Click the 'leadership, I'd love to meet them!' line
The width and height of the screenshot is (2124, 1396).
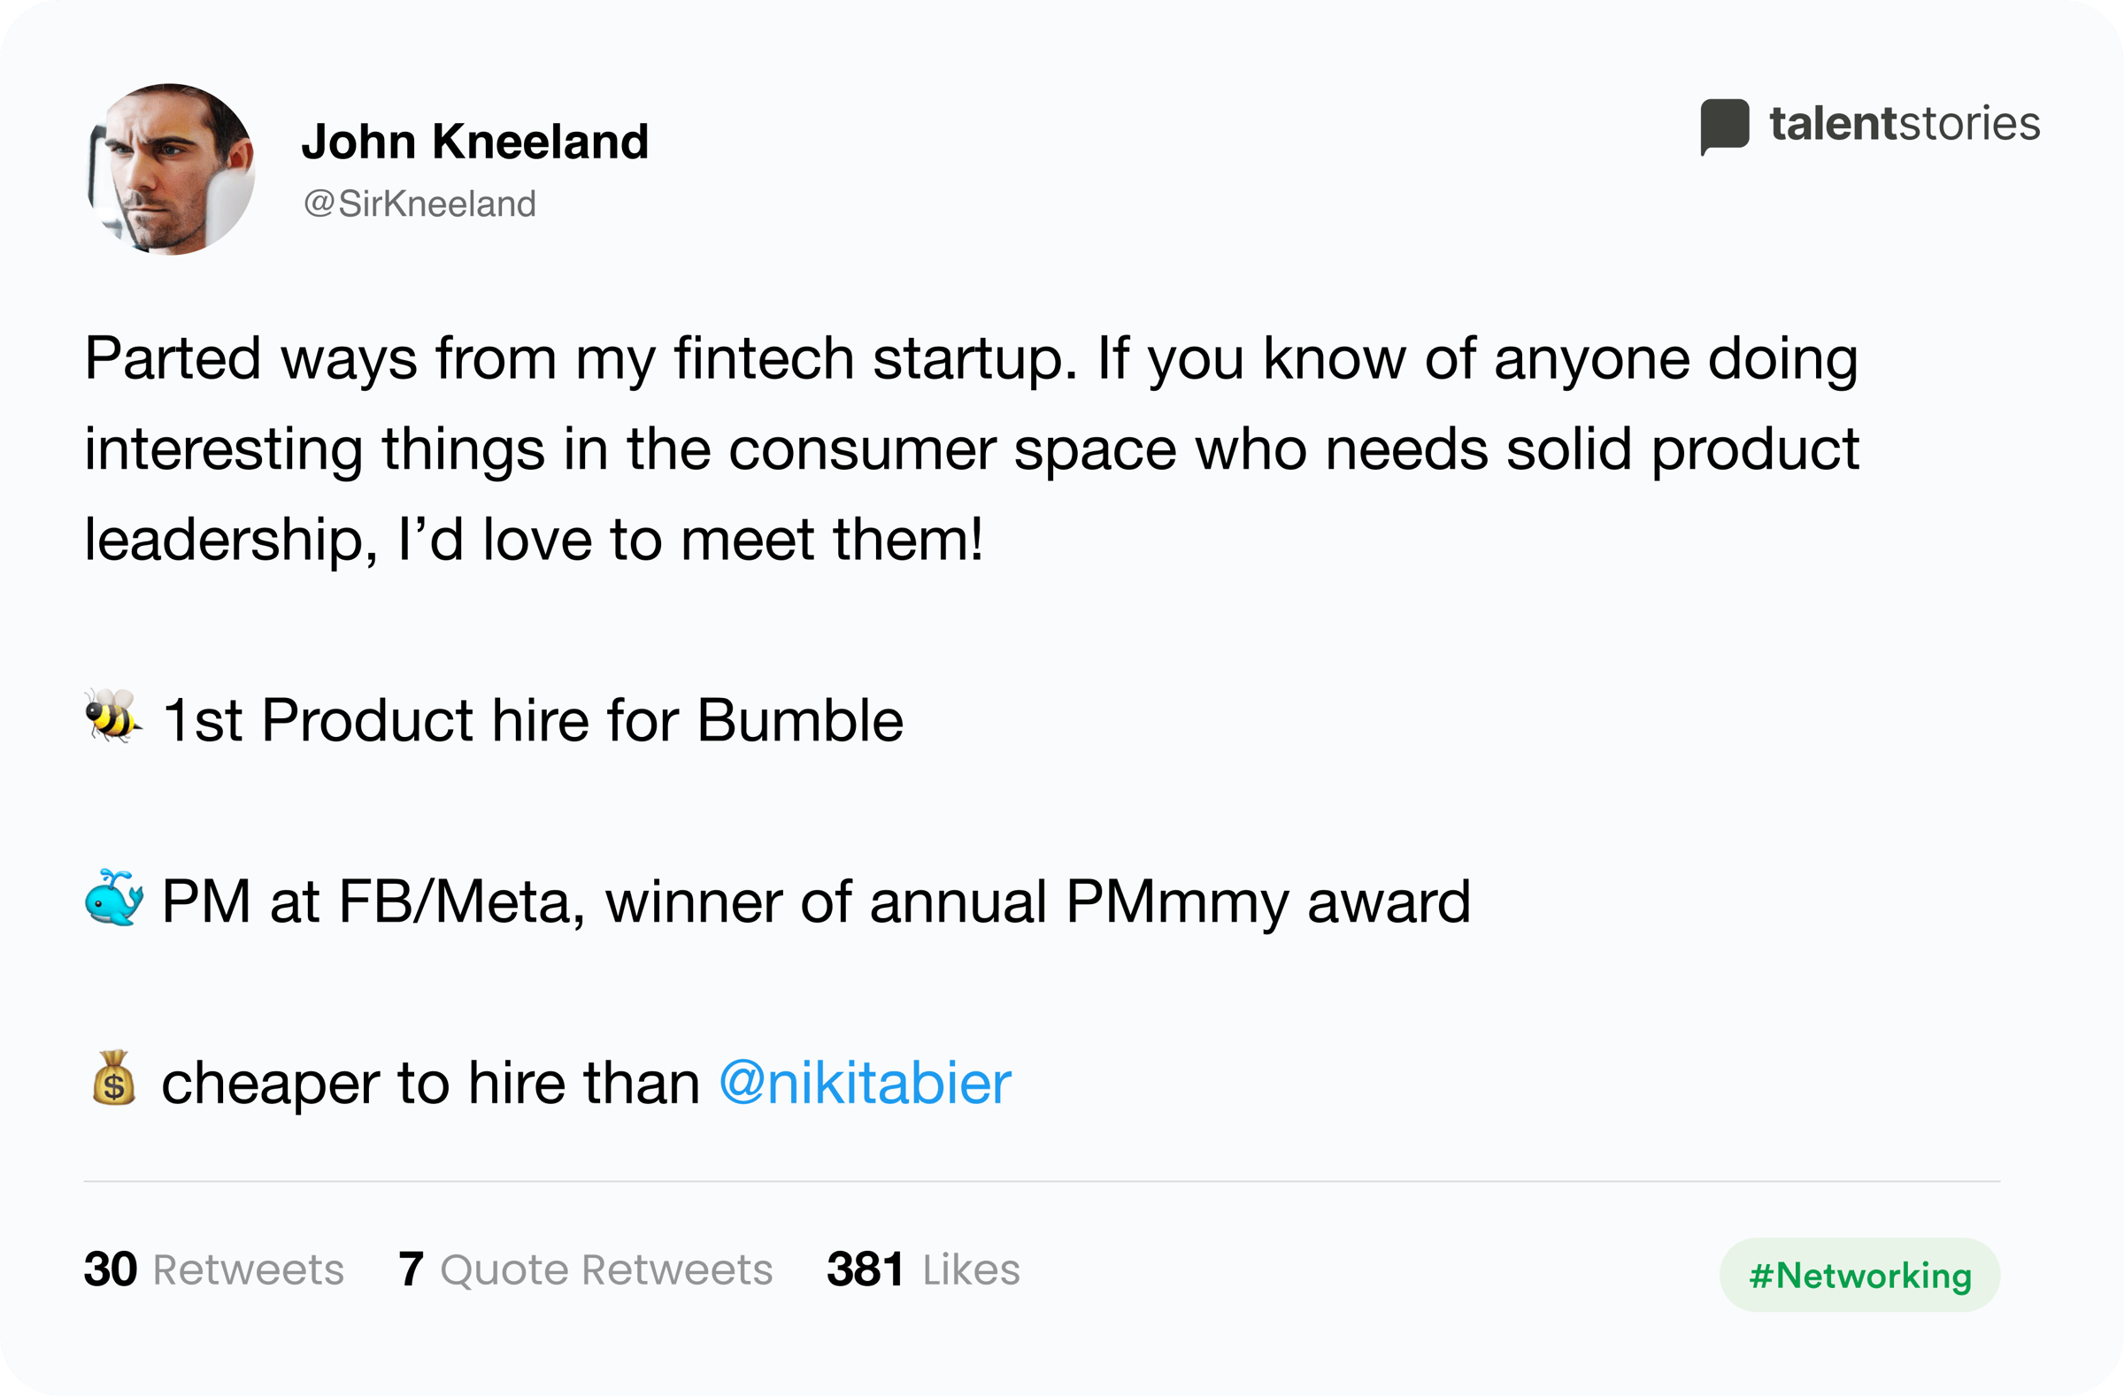(534, 540)
